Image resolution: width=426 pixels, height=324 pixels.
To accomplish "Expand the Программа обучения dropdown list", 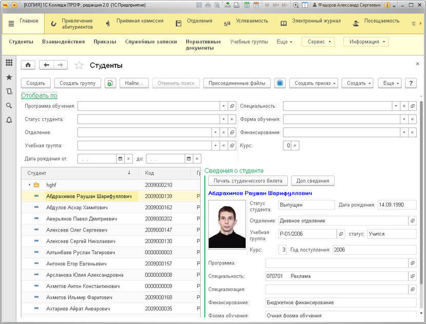I will pyautogui.click(x=224, y=106).
